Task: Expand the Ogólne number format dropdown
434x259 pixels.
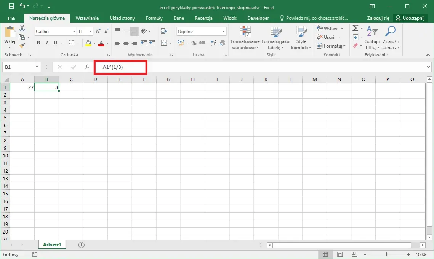Action: tap(224, 32)
